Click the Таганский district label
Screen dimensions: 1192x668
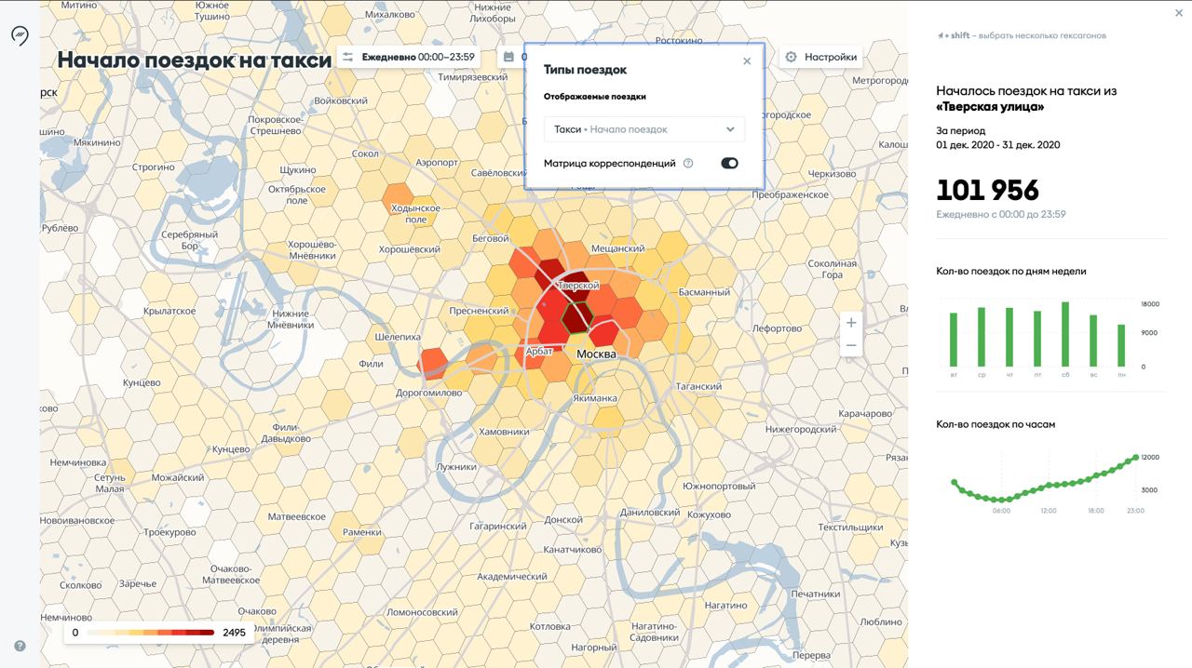tap(699, 386)
